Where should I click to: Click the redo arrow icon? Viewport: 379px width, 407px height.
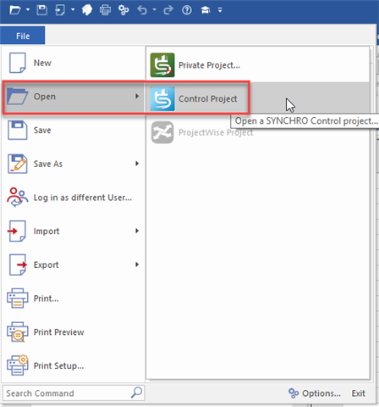pyautogui.click(x=168, y=10)
